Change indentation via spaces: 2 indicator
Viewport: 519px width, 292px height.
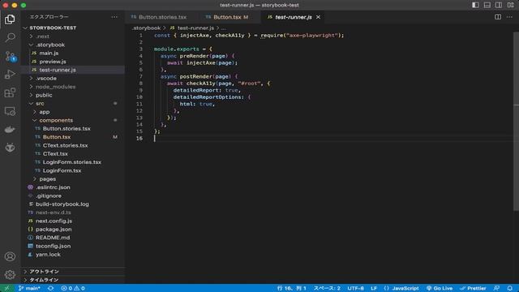coord(327,288)
